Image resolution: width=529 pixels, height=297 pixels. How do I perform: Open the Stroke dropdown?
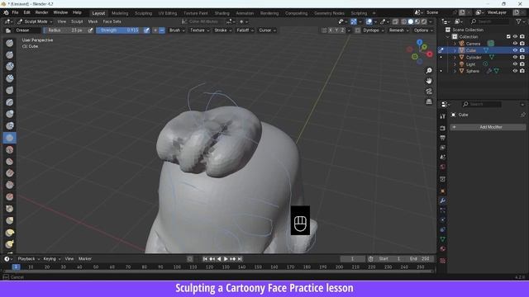[x=222, y=31]
